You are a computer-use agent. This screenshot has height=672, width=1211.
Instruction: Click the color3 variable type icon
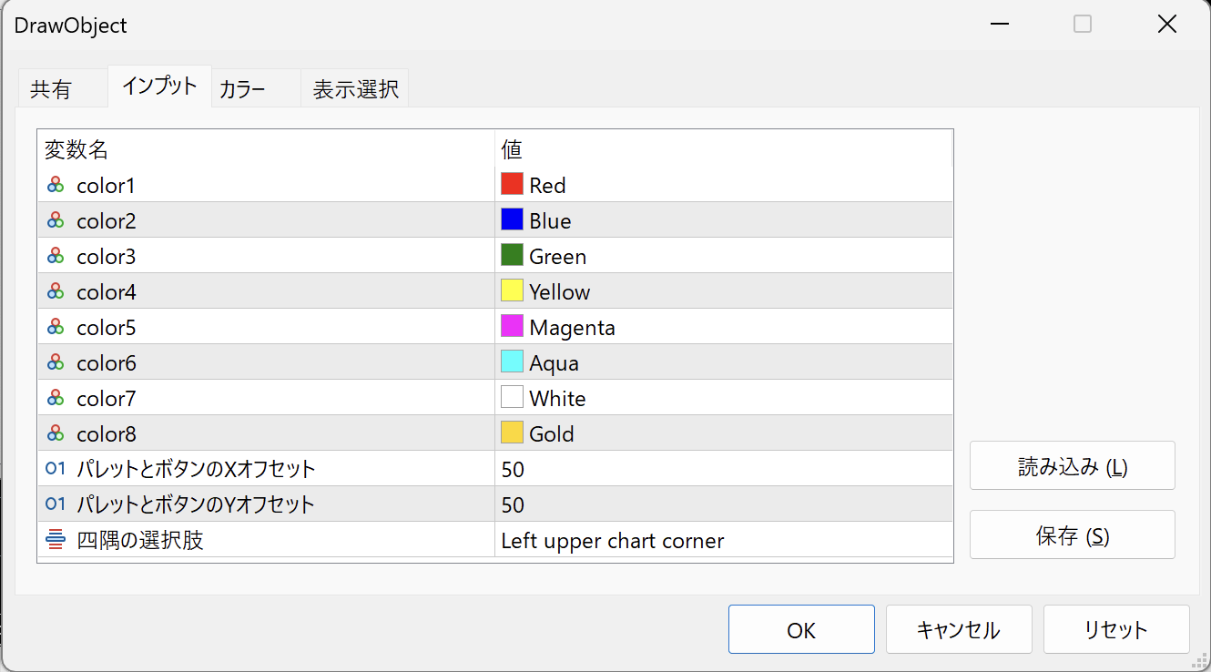[x=56, y=256]
